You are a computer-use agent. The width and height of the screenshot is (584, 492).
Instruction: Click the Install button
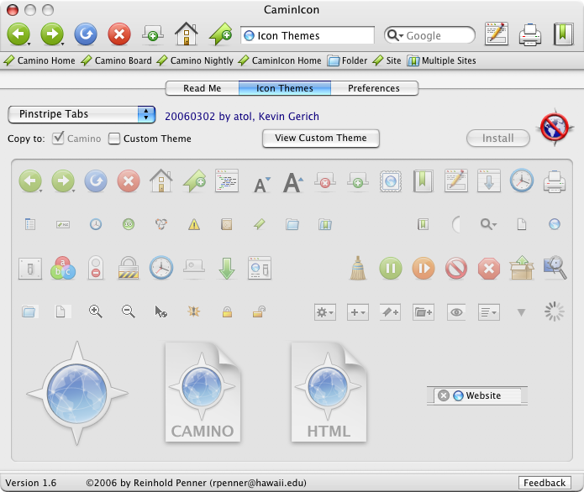498,139
